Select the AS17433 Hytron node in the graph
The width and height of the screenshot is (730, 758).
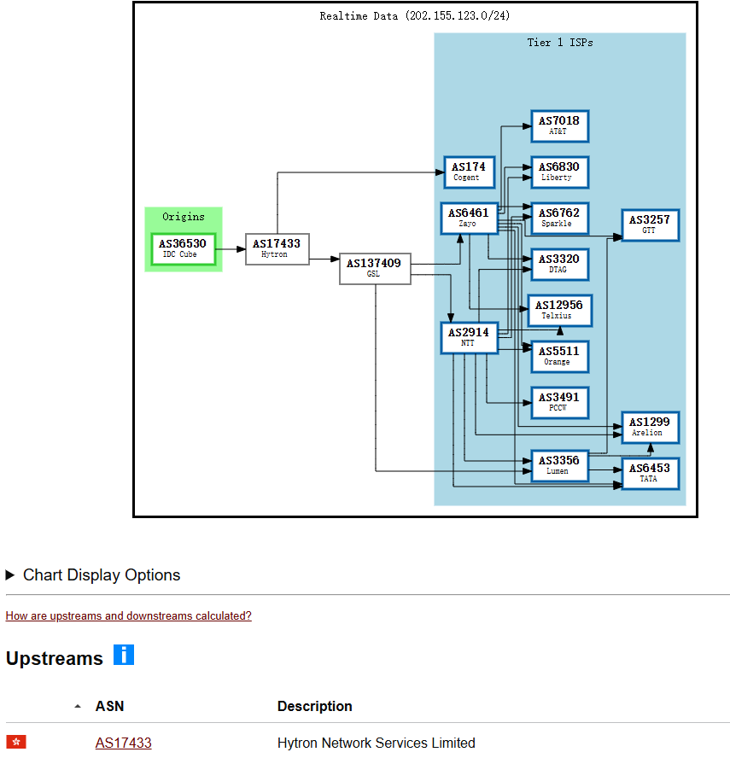(277, 249)
